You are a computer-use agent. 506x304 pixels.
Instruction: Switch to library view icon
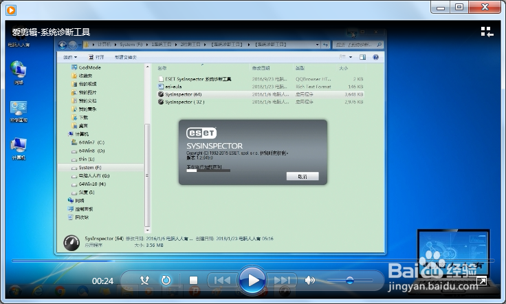(487, 32)
